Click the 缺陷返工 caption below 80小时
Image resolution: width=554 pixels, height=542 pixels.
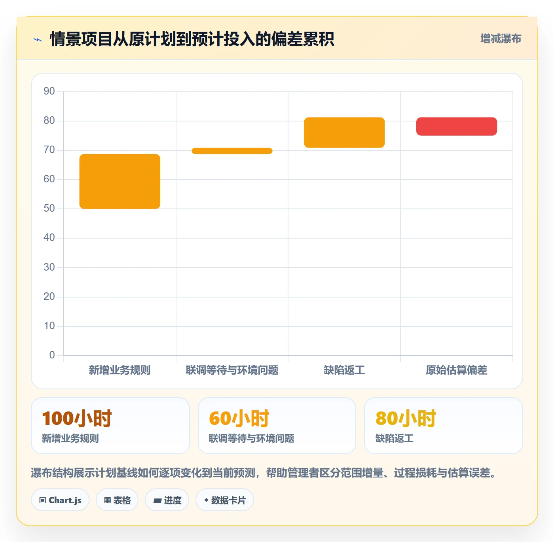coord(395,438)
